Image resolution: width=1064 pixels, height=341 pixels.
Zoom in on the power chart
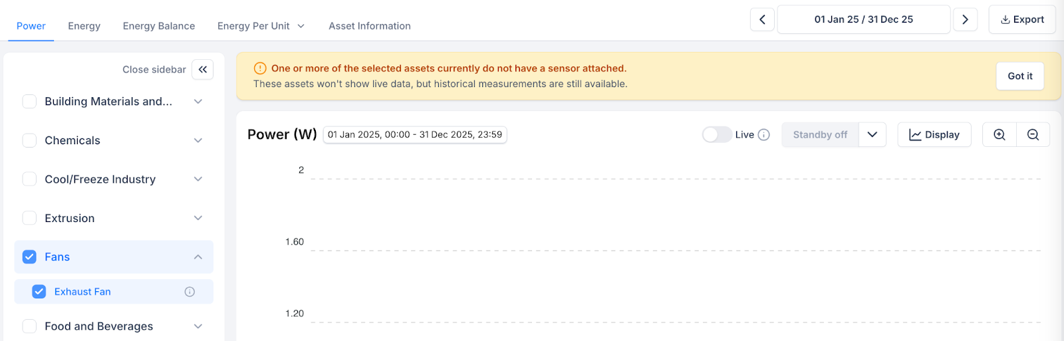pos(999,134)
